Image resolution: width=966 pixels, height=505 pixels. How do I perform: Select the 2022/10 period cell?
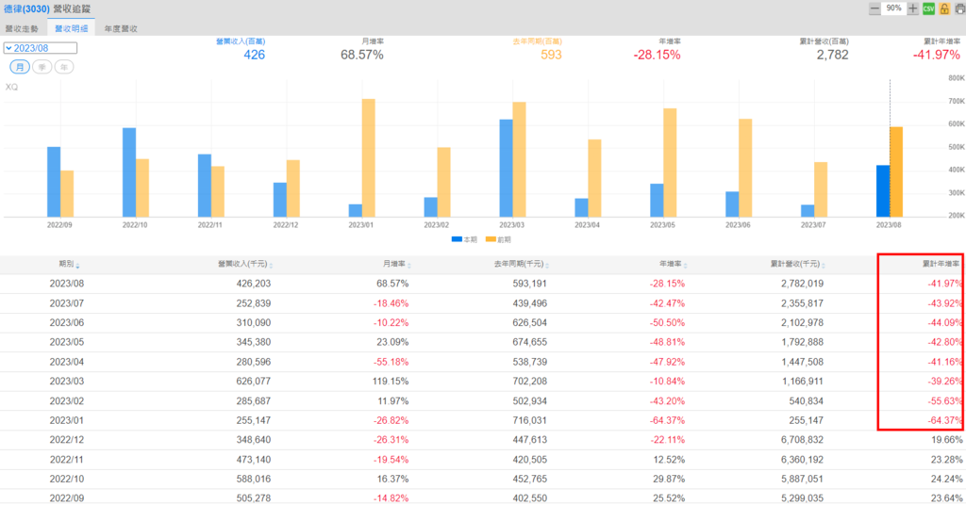[67, 480]
